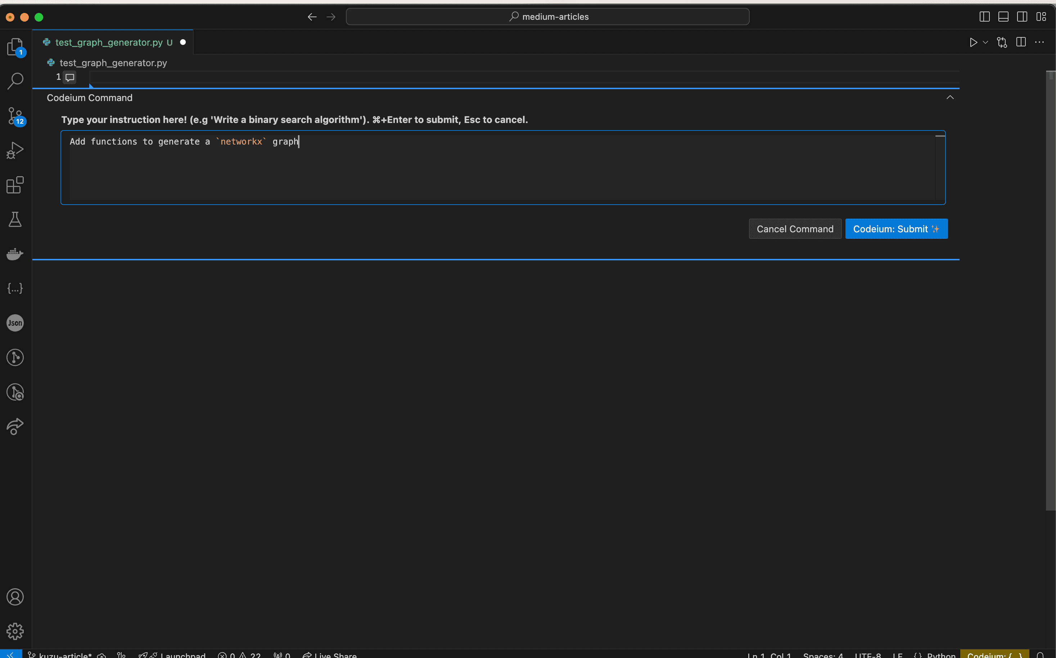The width and height of the screenshot is (1056, 658).
Task: Collapse the Codeium Command panel with the chevron
Action: (x=950, y=97)
